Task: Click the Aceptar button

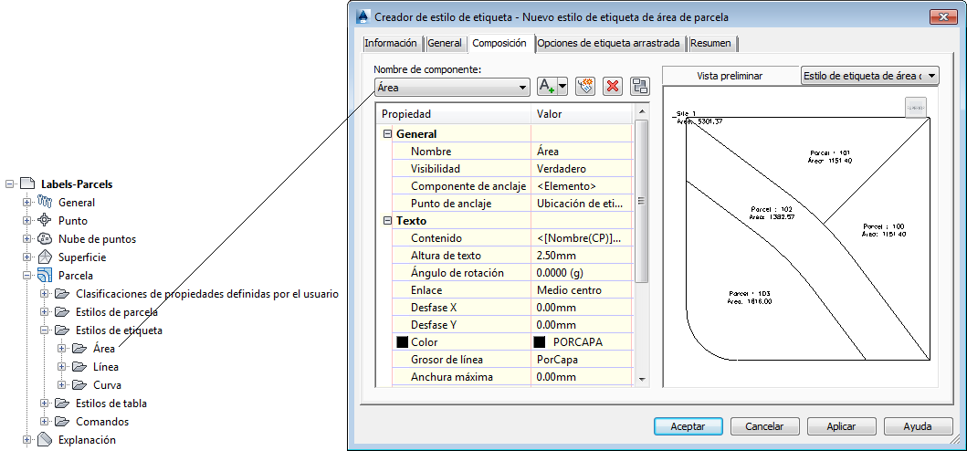Action: pos(688,426)
